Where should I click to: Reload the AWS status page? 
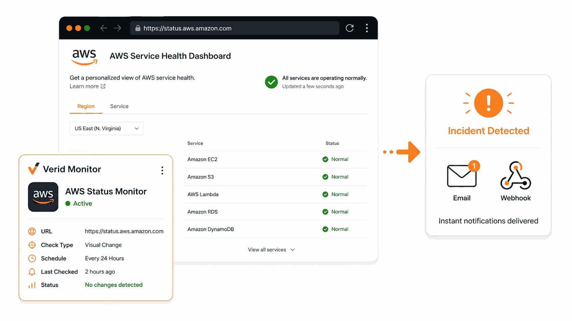click(x=349, y=28)
